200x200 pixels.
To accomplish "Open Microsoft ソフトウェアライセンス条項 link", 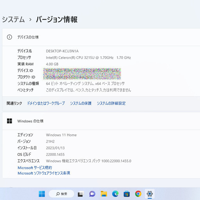I will click(44, 173).
